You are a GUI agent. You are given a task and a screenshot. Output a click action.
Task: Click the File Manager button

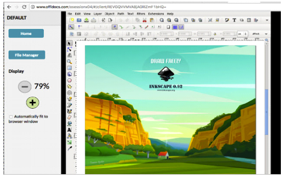click(27, 55)
